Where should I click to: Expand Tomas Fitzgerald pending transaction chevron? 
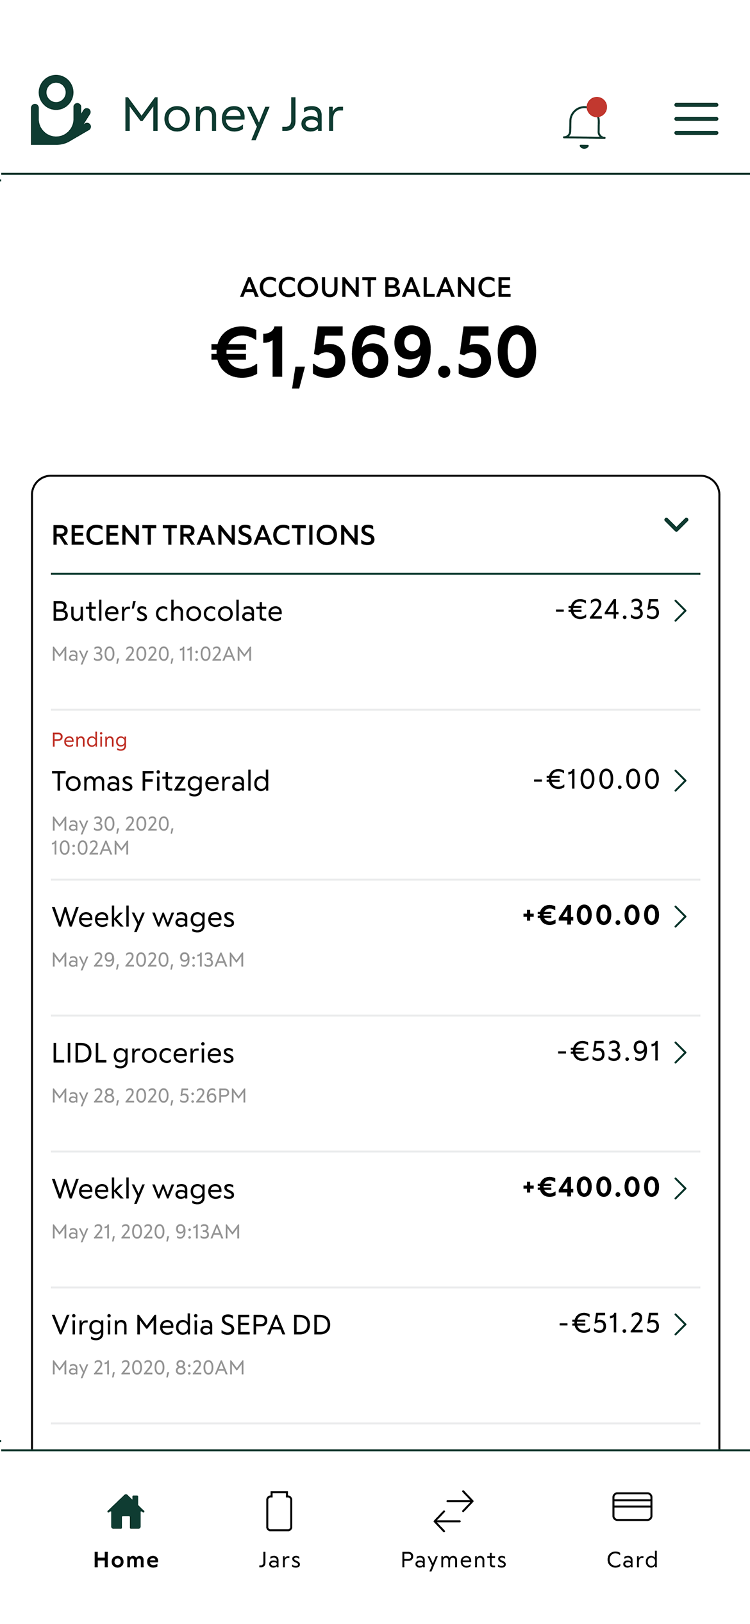681,781
